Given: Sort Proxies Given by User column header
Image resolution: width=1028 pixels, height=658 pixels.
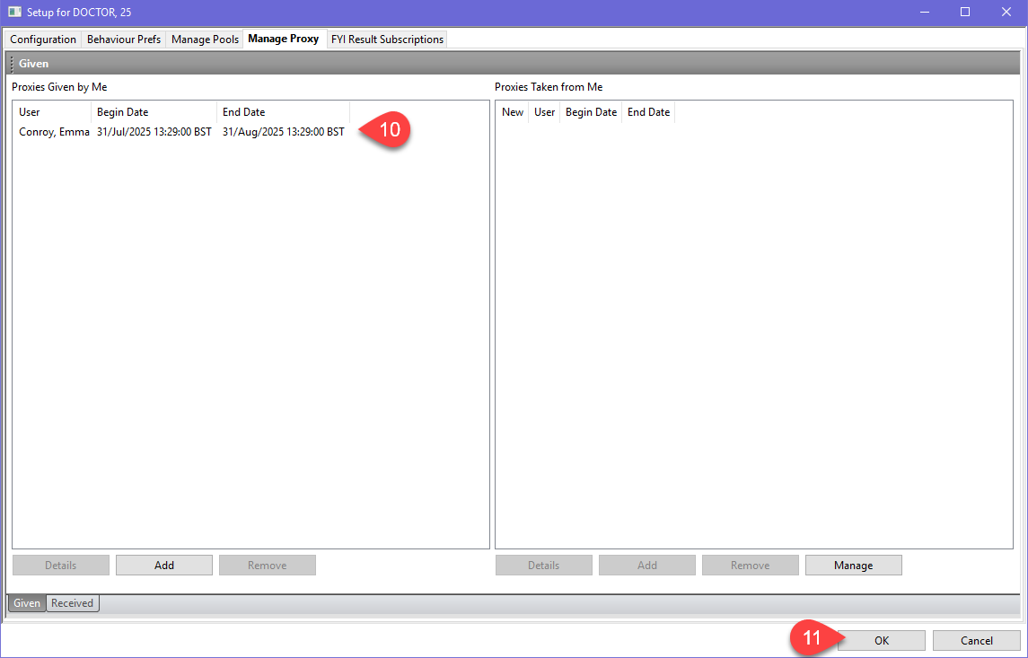Looking at the screenshot, I should tap(52, 112).
